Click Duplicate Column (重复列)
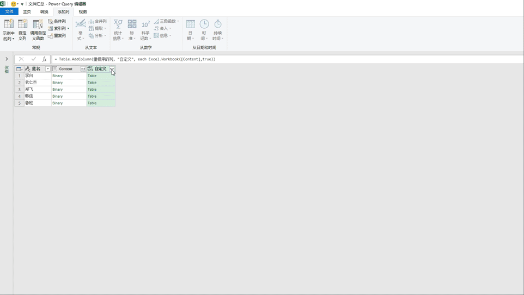The image size is (524, 295). click(57, 36)
